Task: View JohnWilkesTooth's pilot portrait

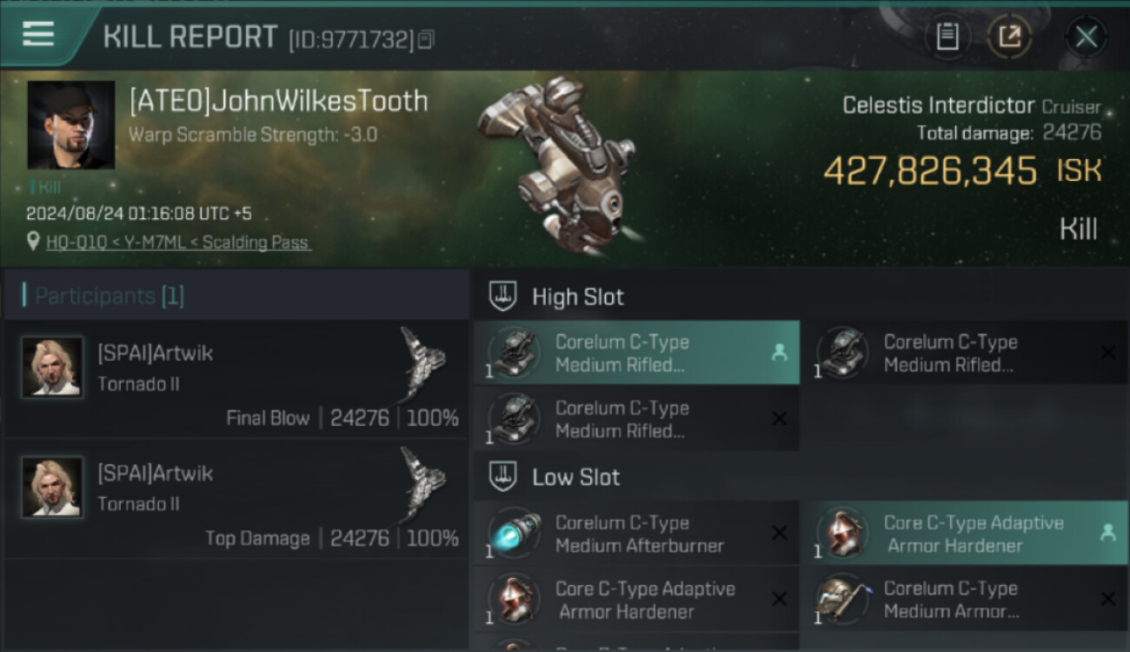Action: pyautogui.click(x=70, y=125)
